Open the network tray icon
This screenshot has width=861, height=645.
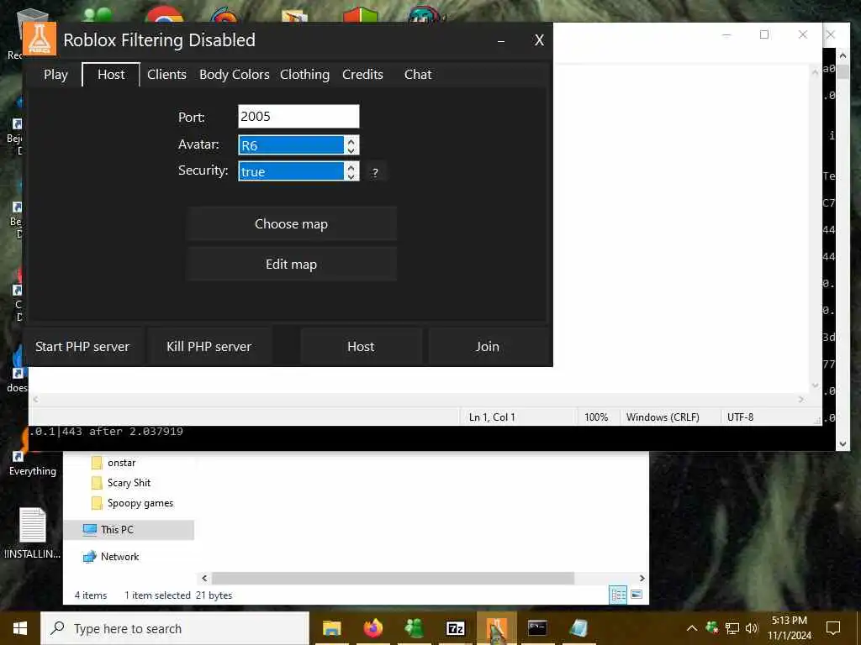pos(732,628)
